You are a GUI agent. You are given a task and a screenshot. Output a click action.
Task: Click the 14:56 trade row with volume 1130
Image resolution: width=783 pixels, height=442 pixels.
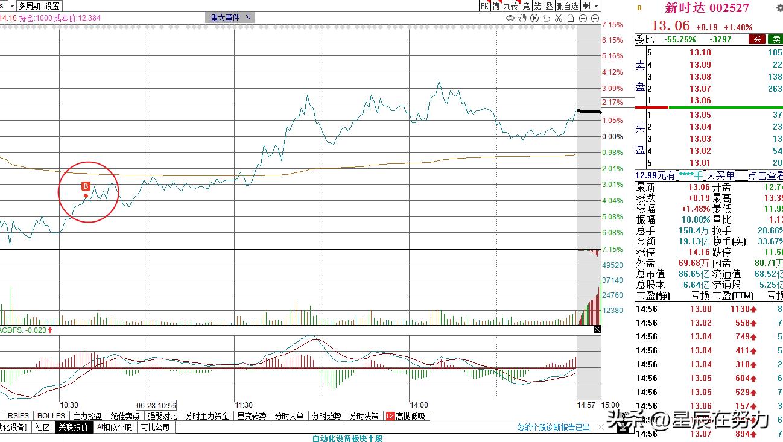(709, 309)
